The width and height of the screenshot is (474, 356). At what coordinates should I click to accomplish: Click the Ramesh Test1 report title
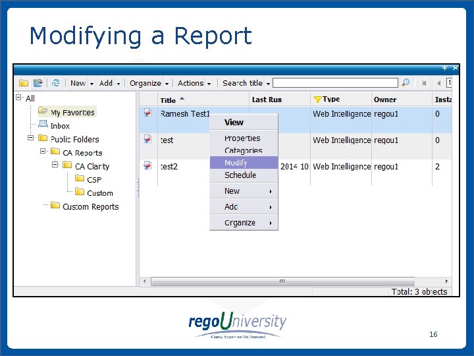click(185, 114)
